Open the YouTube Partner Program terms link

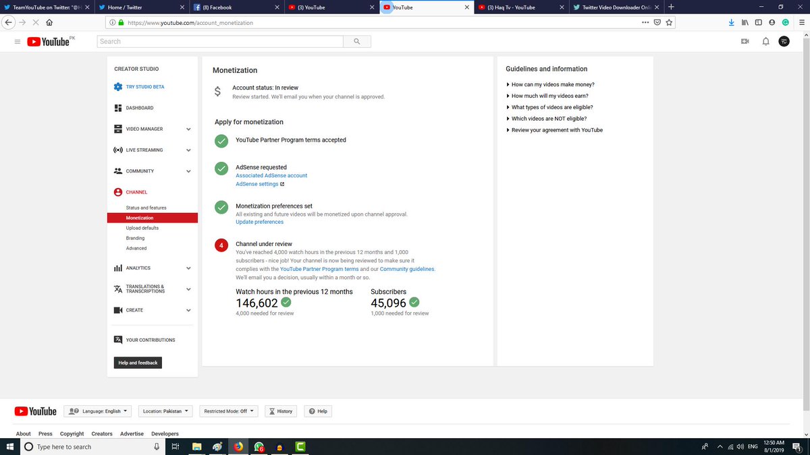(x=319, y=269)
